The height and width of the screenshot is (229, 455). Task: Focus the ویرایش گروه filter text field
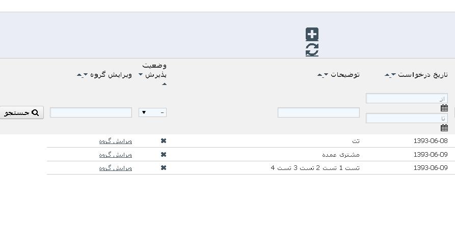[x=91, y=112]
